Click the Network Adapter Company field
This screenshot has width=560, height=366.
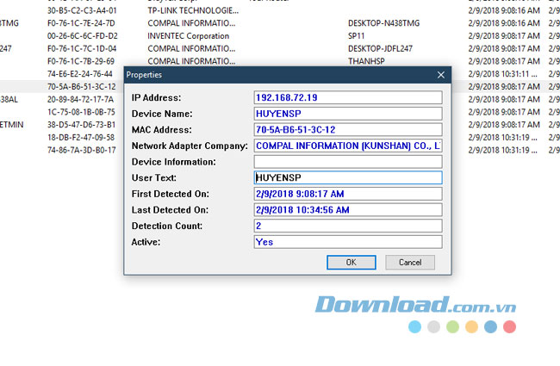pyautogui.click(x=348, y=146)
